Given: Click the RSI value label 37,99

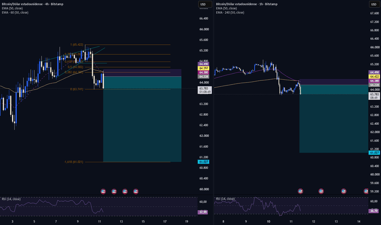Looking at the screenshot, I should pos(203,212).
